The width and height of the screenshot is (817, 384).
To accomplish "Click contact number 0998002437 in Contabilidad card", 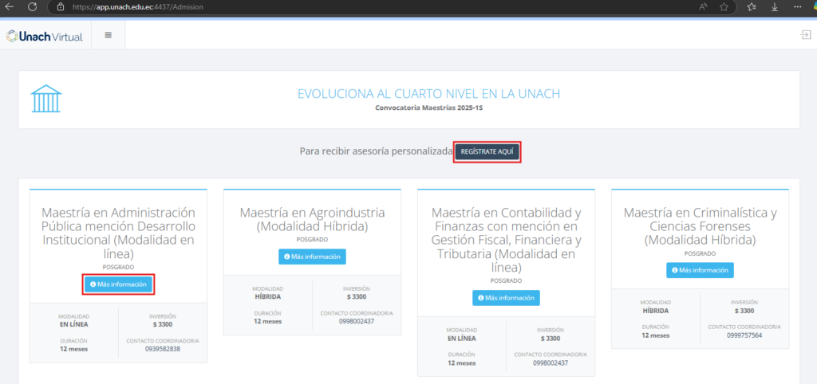I will tap(551, 362).
